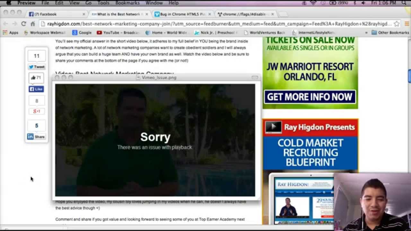411x231 pixels.
Task: Open the Apps bookmark shortcut
Action: (x=11, y=32)
